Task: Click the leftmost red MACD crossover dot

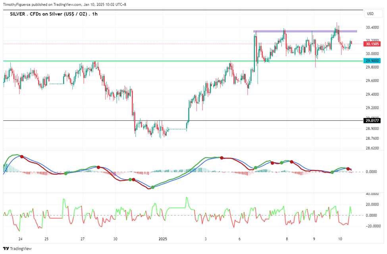Action: pyautogui.click(x=22, y=157)
